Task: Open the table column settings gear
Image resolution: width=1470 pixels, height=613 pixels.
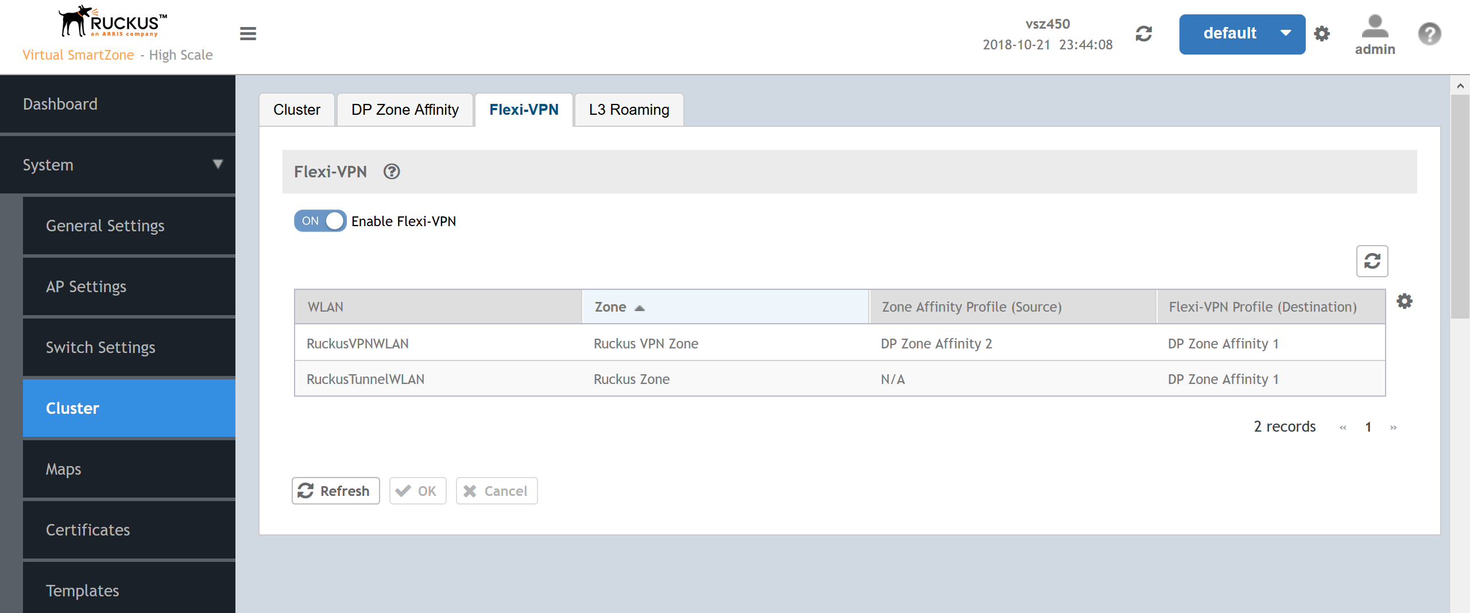Action: [x=1405, y=301]
